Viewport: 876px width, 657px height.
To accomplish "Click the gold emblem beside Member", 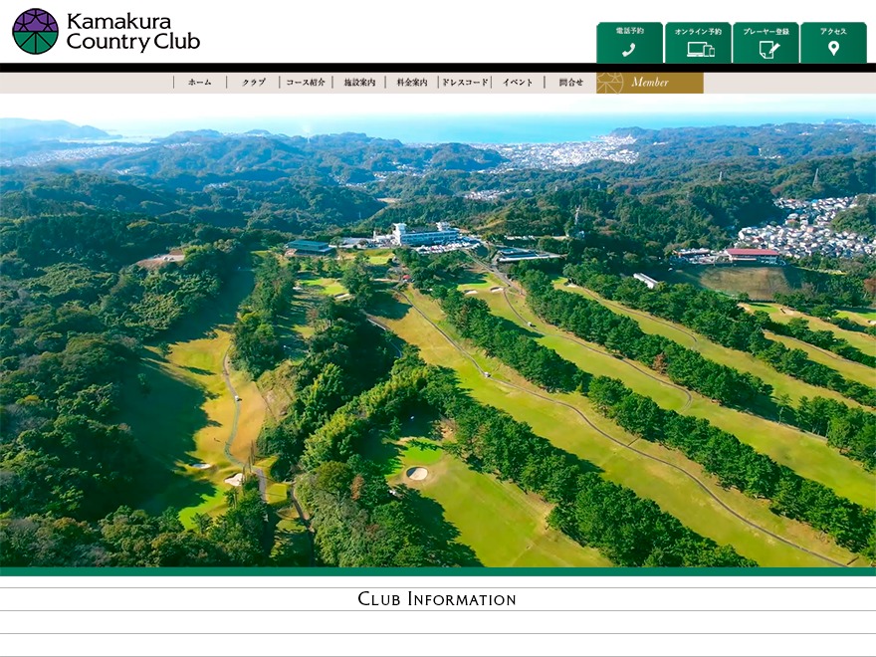I will point(609,83).
